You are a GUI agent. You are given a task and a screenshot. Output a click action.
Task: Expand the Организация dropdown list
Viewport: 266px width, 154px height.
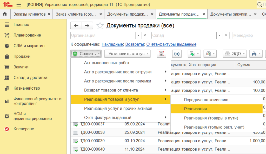[x=138, y=35]
